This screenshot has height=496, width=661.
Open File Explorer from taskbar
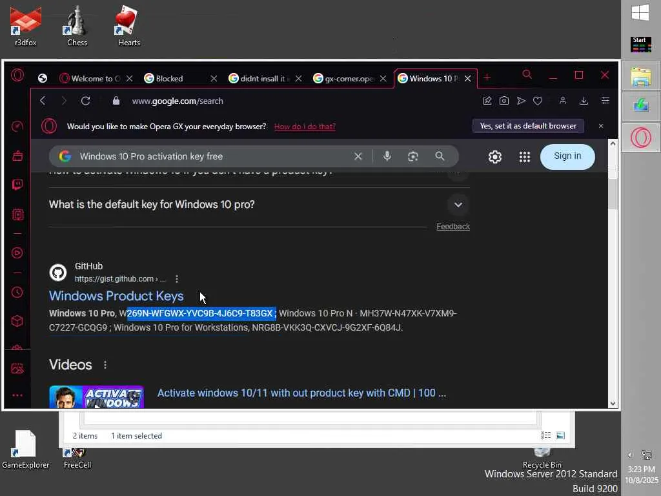(x=641, y=76)
